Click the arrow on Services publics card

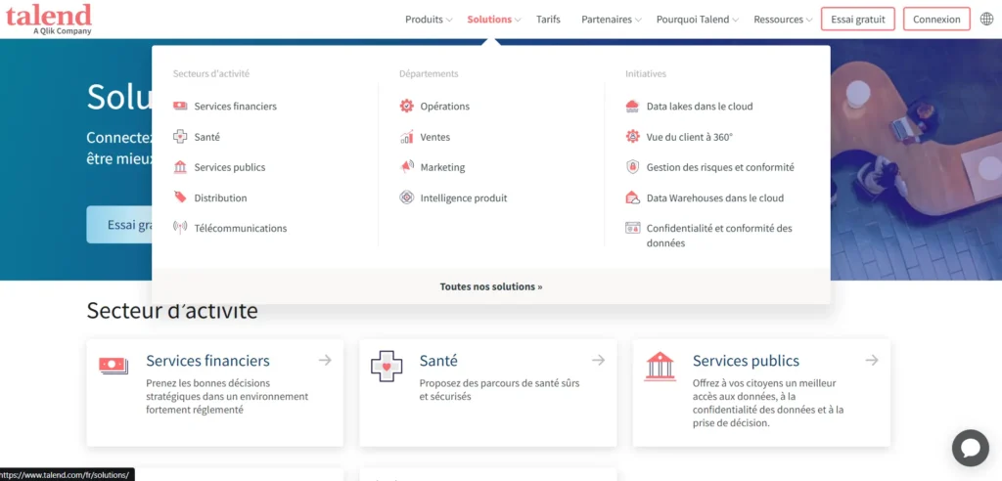(x=872, y=361)
